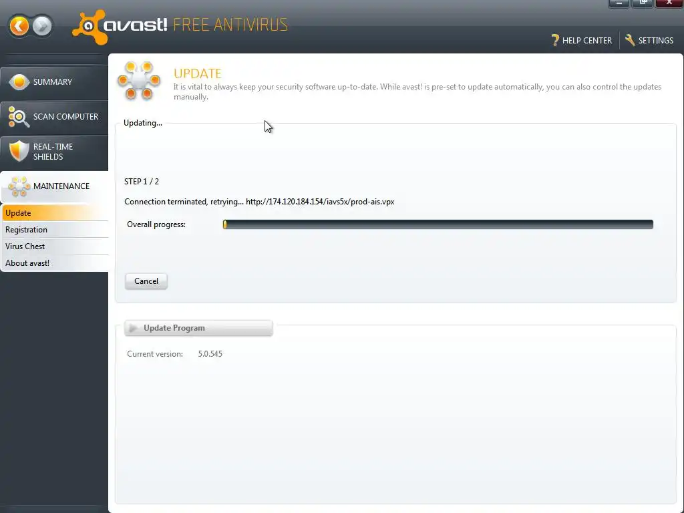Click the Help Center question mark icon

pyautogui.click(x=555, y=40)
